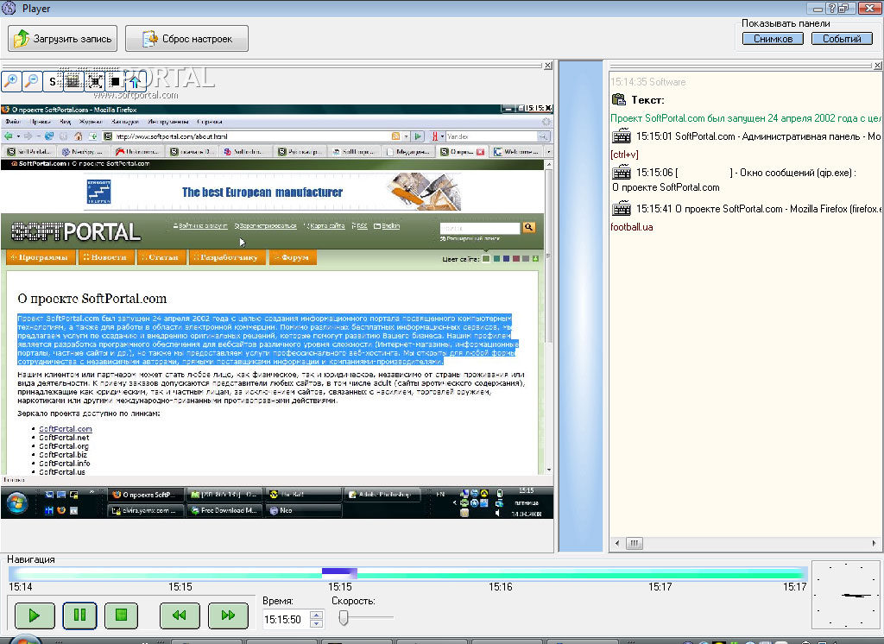Image resolution: width=884 pixels, height=644 pixels.
Task: Click keyboard icon of the 15:15:01 event
Action: pyautogui.click(x=622, y=136)
